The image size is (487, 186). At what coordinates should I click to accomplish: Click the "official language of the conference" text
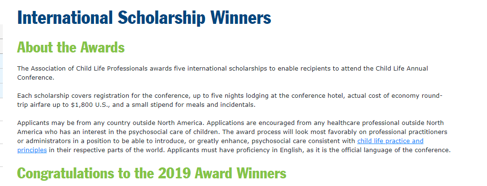coord(396,150)
